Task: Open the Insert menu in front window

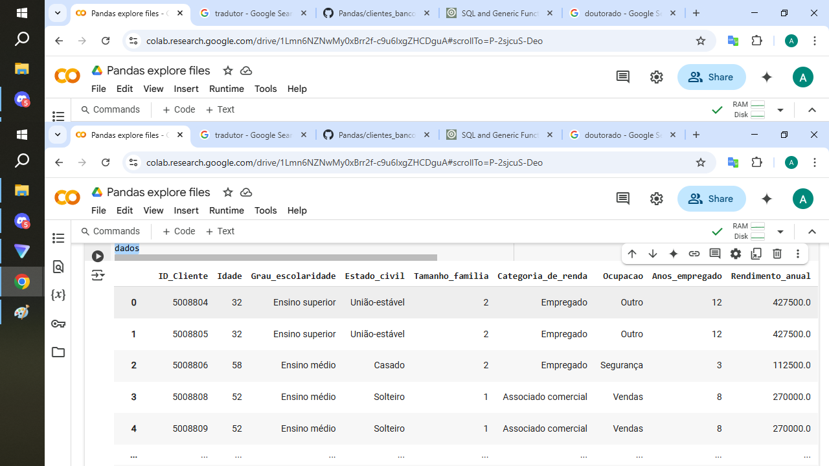Action: point(186,210)
